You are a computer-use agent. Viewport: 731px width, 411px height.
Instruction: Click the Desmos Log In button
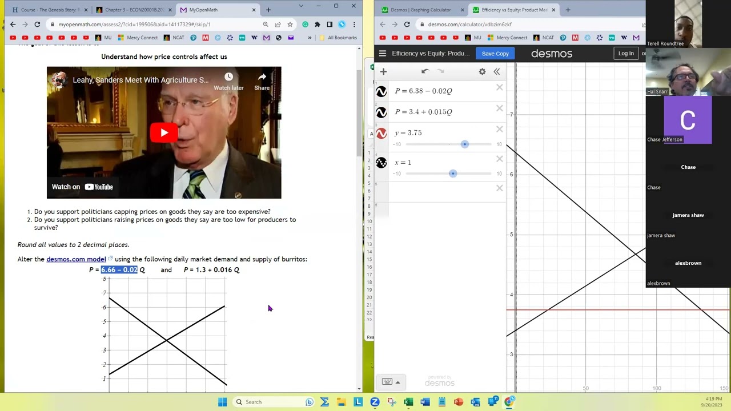pyautogui.click(x=626, y=54)
